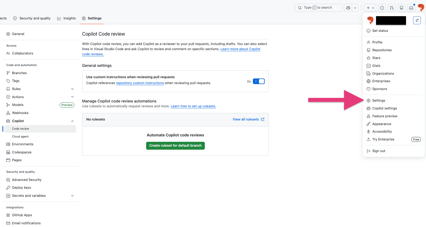426x227 pixels.
Task: Open the Pull requests icon in header
Action: [x=392, y=8]
